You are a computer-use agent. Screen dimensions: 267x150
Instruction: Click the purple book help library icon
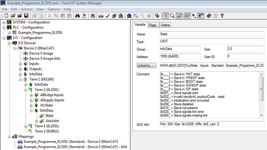click(209, 16)
